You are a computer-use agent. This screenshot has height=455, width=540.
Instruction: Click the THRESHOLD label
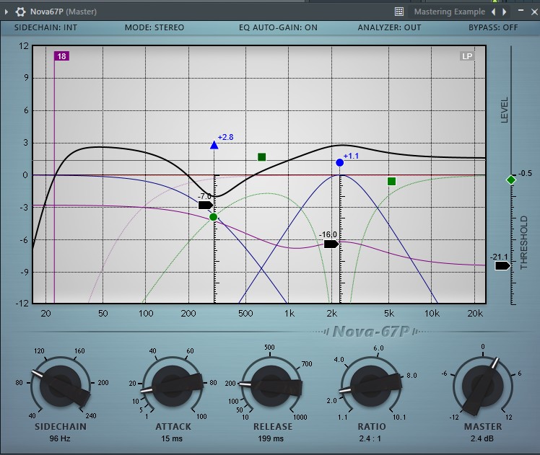click(524, 242)
